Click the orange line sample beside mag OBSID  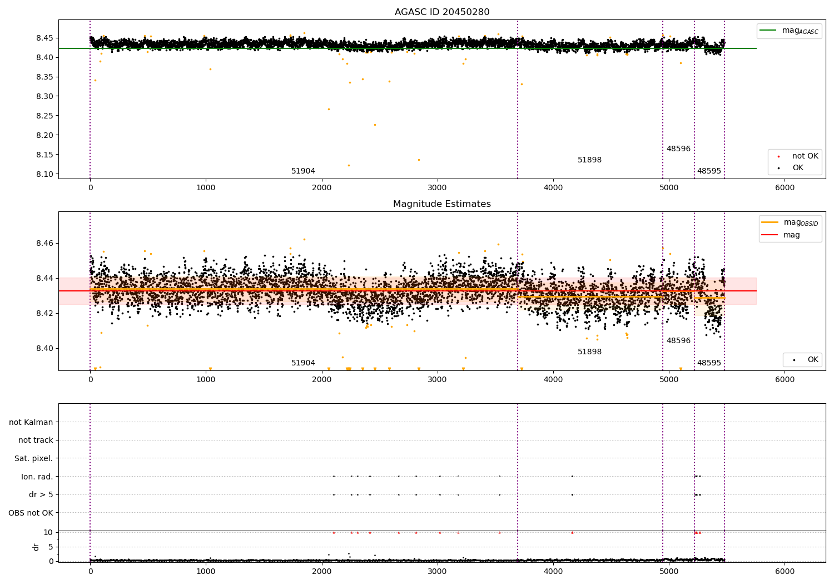click(770, 222)
